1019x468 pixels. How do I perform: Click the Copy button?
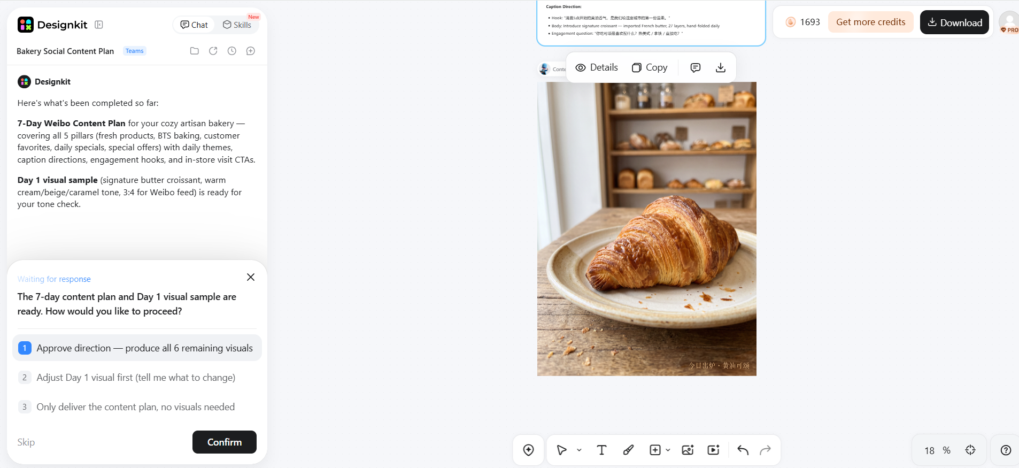point(650,67)
